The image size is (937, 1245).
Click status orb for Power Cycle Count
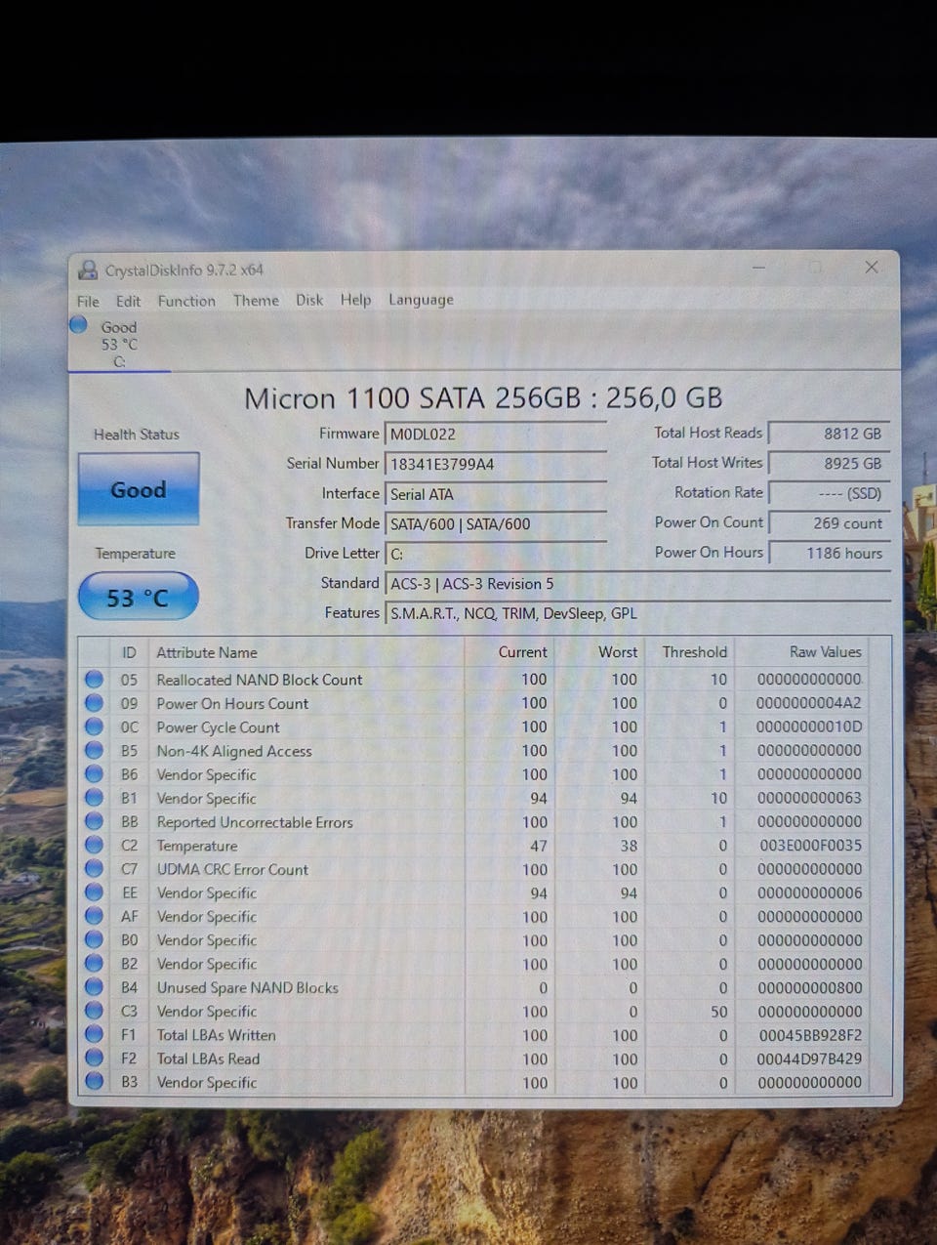coord(94,726)
